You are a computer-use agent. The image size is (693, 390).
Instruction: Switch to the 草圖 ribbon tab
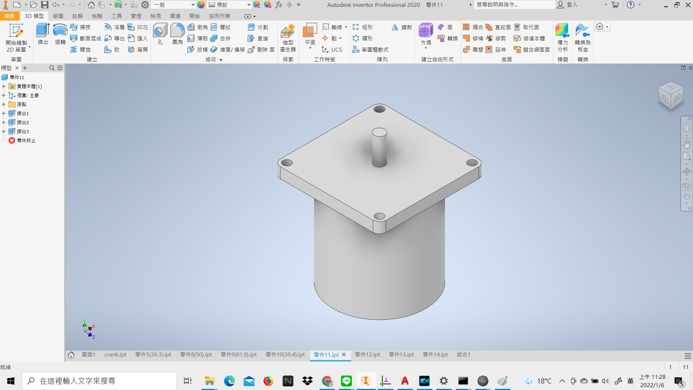(x=58, y=16)
